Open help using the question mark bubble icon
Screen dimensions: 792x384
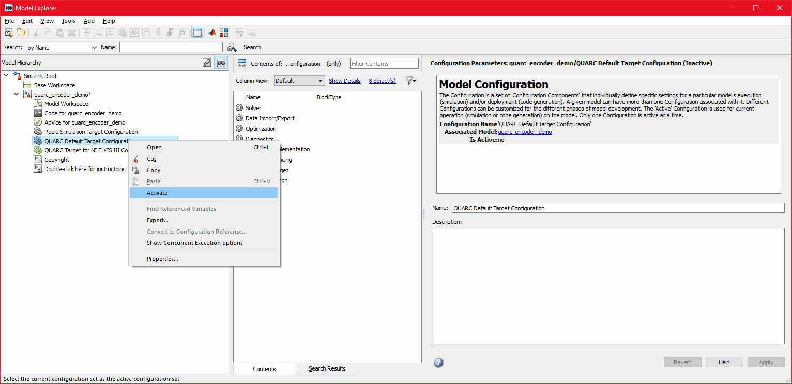point(438,362)
